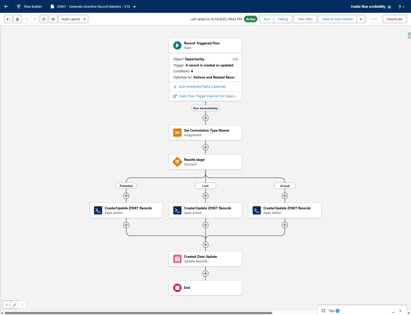411x315 pixels.
Task: Open the help question mark menu
Action: pyautogui.click(x=401, y=7)
